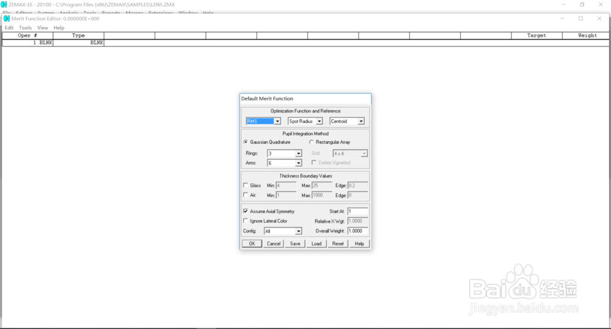The width and height of the screenshot is (611, 329).
Task: Expand the Rings dropdown
Action: [299, 153]
